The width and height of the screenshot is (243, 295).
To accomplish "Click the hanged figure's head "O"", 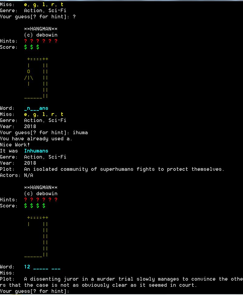I will (29, 71).
